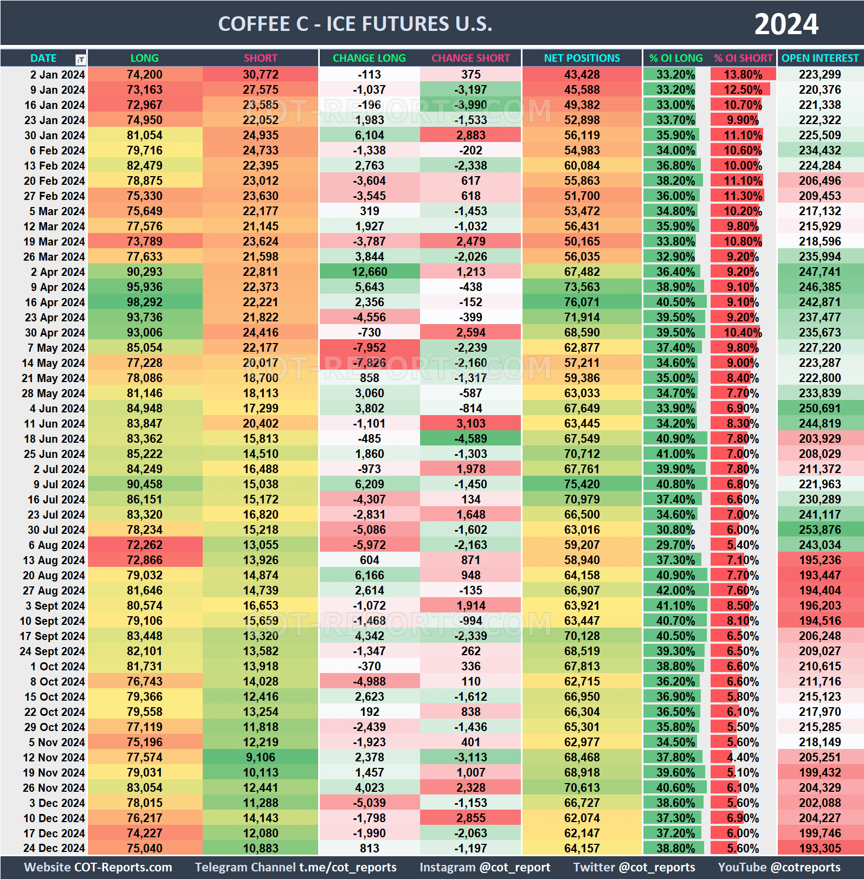Open the Website COT-Reports.com link

(x=98, y=867)
